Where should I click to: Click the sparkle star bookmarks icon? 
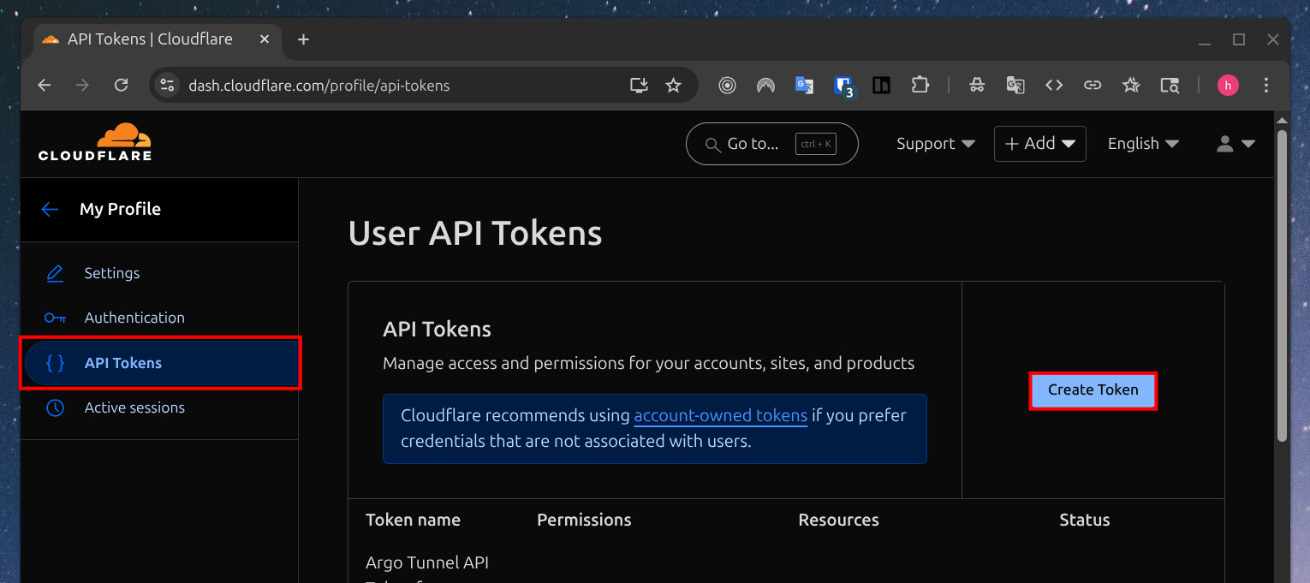[1131, 85]
